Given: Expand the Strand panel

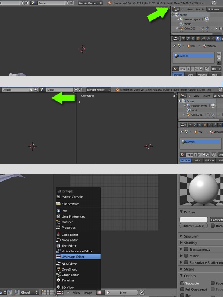Looking at the screenshot, I should (181, 269).
